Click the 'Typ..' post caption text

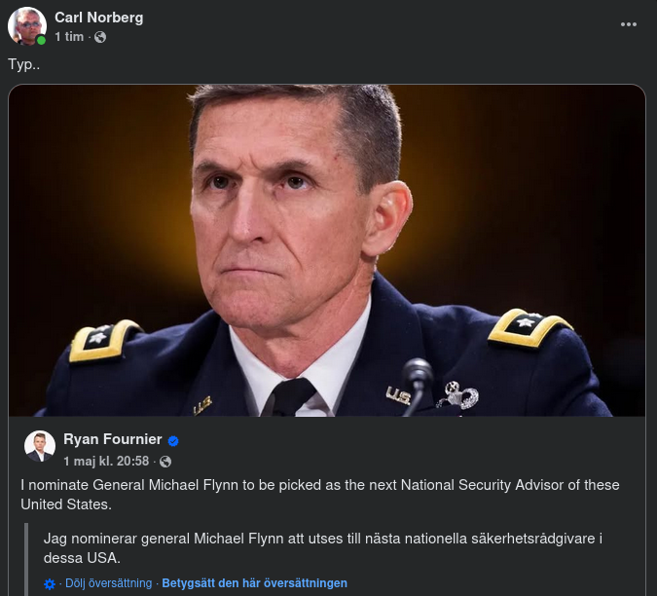[x=22, y=64]
